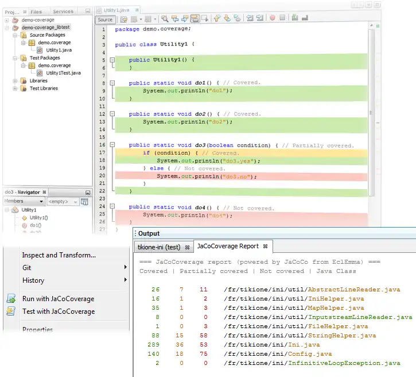Click the Utility1.java file icon in Source Packages
Image resolution: width=416 pixels, height=377 pixels.
point(41,50)
